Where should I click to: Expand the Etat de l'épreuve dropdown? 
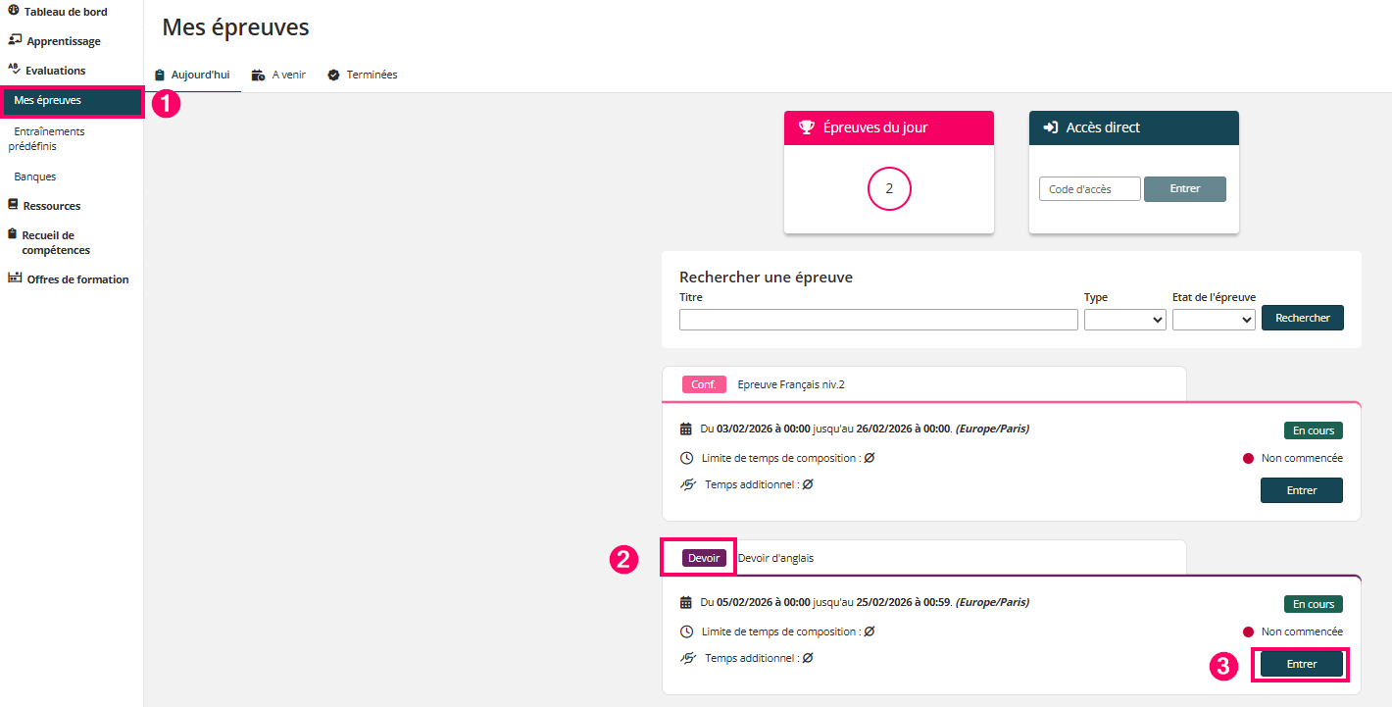point(1214,319)
